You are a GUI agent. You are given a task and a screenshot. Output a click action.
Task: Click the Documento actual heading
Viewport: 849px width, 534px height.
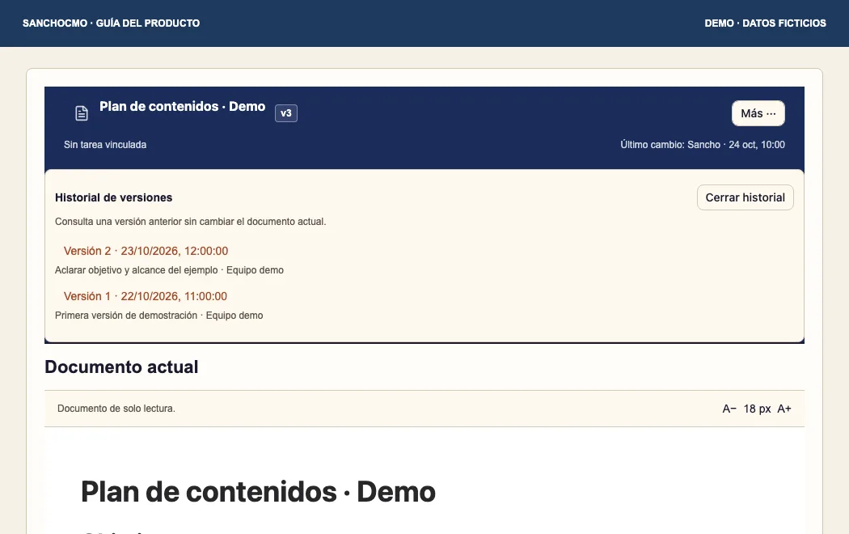(x=121, y=367)
